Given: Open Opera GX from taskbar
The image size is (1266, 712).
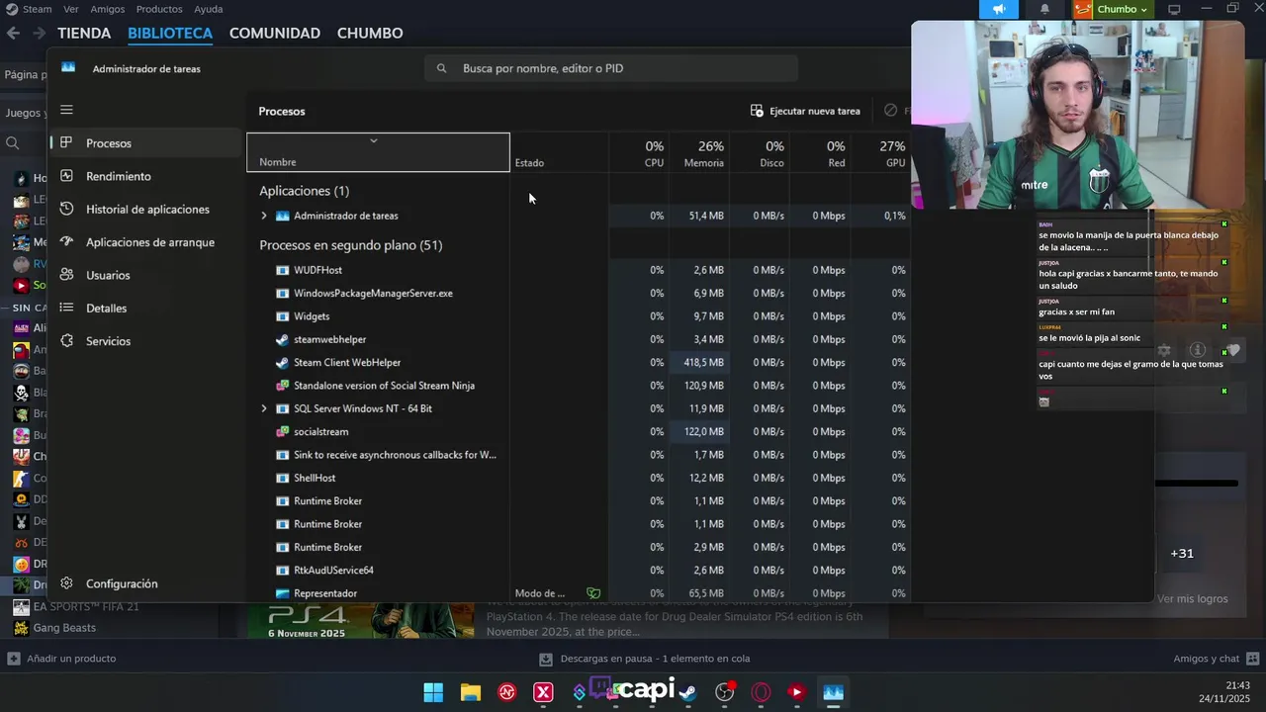Looking at the screenshot, I should click(761, 692).
